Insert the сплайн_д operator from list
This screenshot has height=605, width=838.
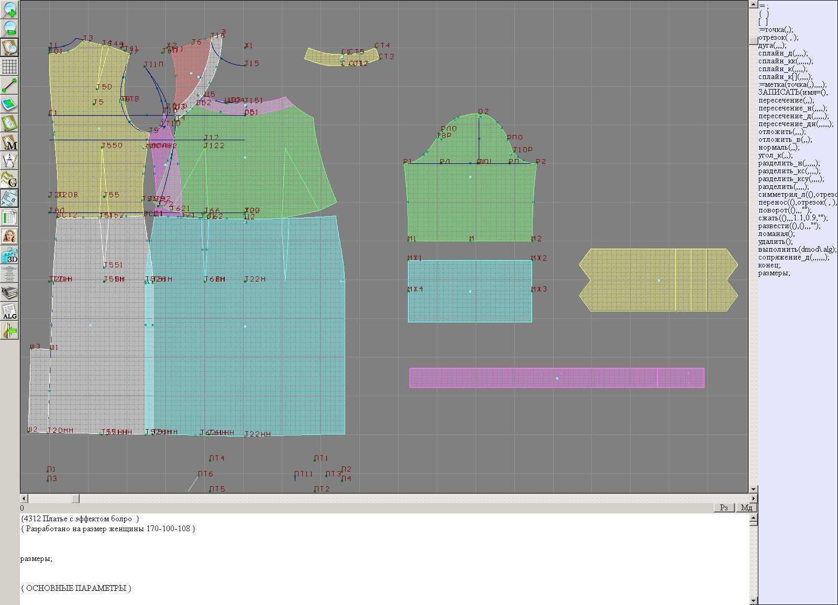tap(782, 53)
